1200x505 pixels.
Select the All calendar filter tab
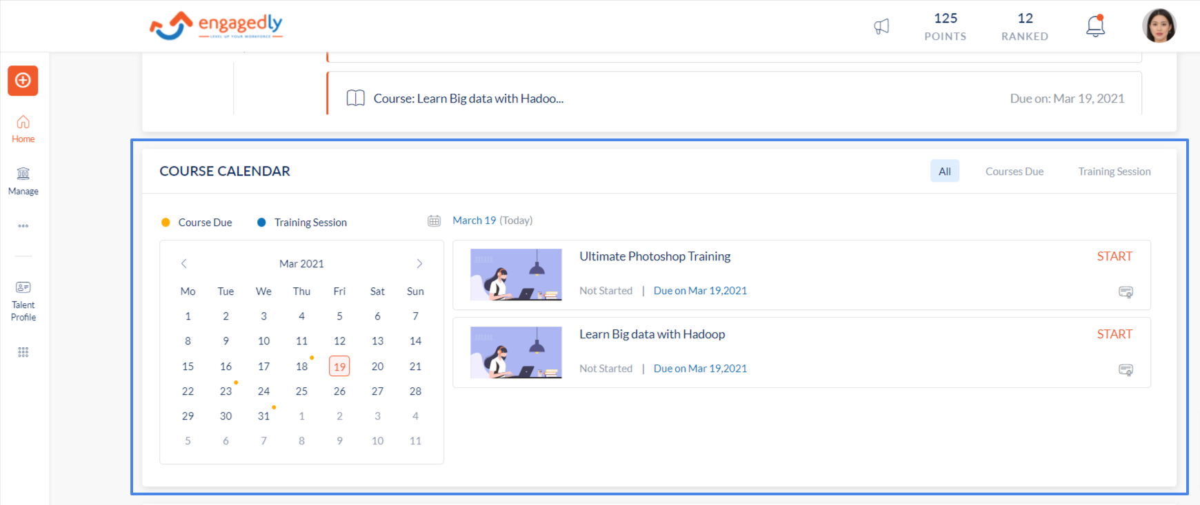tap(945, 172)
